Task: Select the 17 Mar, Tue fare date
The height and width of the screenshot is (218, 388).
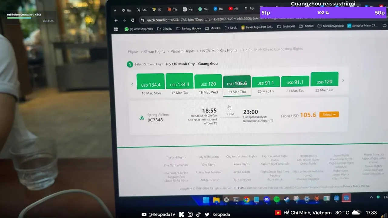Action: [179, 84]
